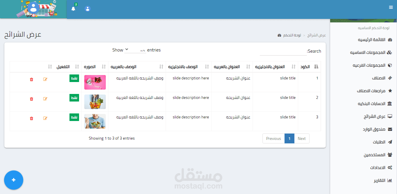Click the cube icon beside المجموعات الفرعيه
The width and height of the screenshot is (397, 194).
click(390, 65)
